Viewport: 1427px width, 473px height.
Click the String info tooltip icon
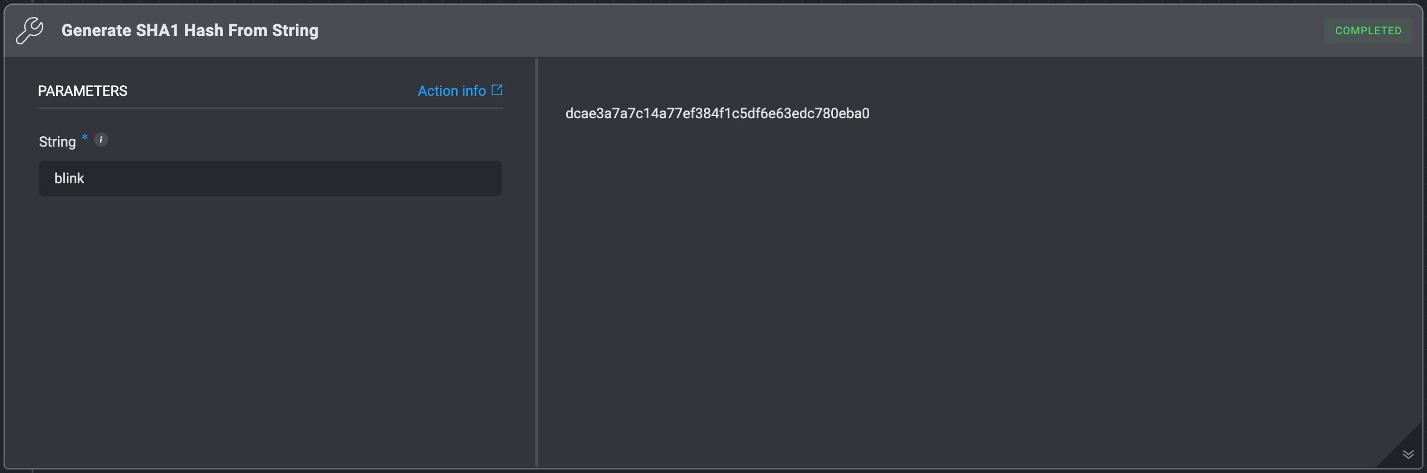(101, 140)
